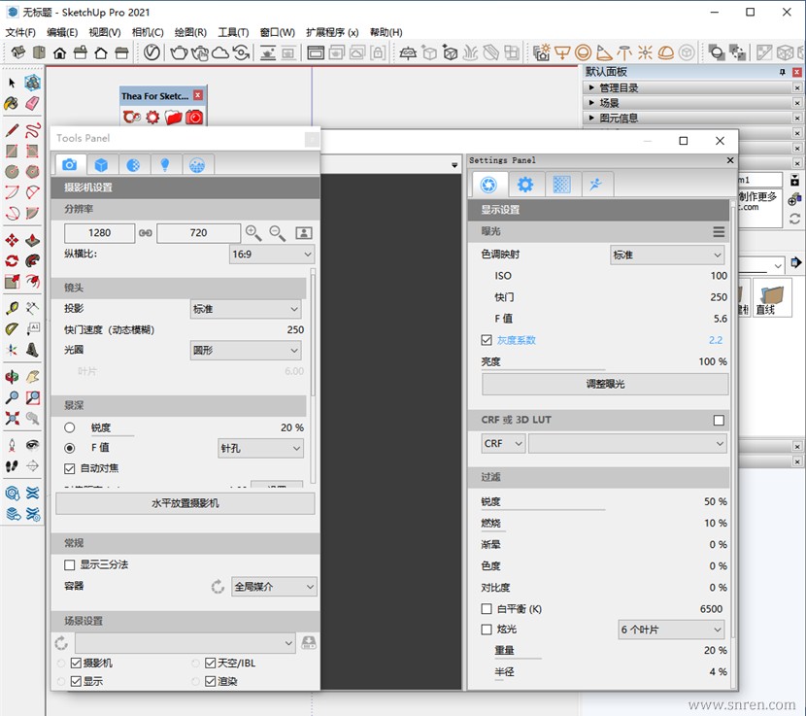The image size is (806, 716).
Task: Click the link icon between resolution fields
Action: [x=146, y=233]
